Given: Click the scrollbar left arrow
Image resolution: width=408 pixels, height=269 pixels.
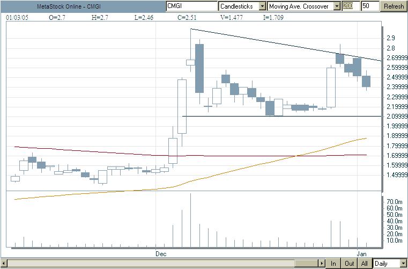Looking at the screenshot, I should click(3, 263).
